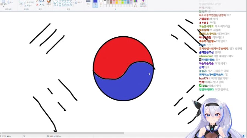Select the diamond shape

pos(57,2)
